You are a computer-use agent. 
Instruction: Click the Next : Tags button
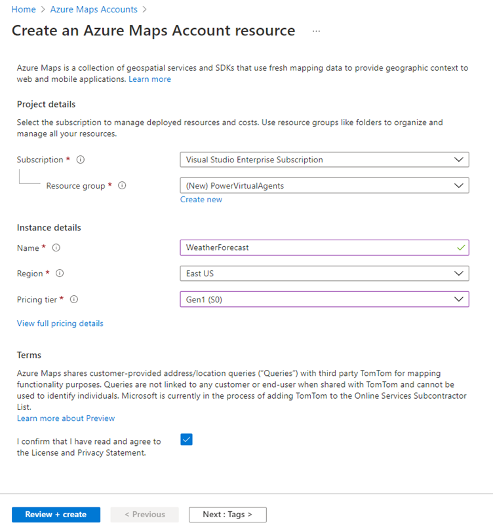point(227,515)
